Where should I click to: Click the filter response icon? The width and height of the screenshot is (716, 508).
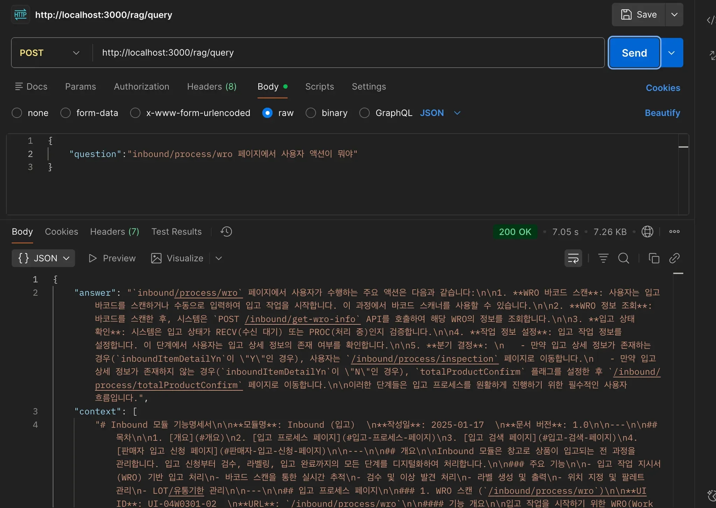point(603,258)
